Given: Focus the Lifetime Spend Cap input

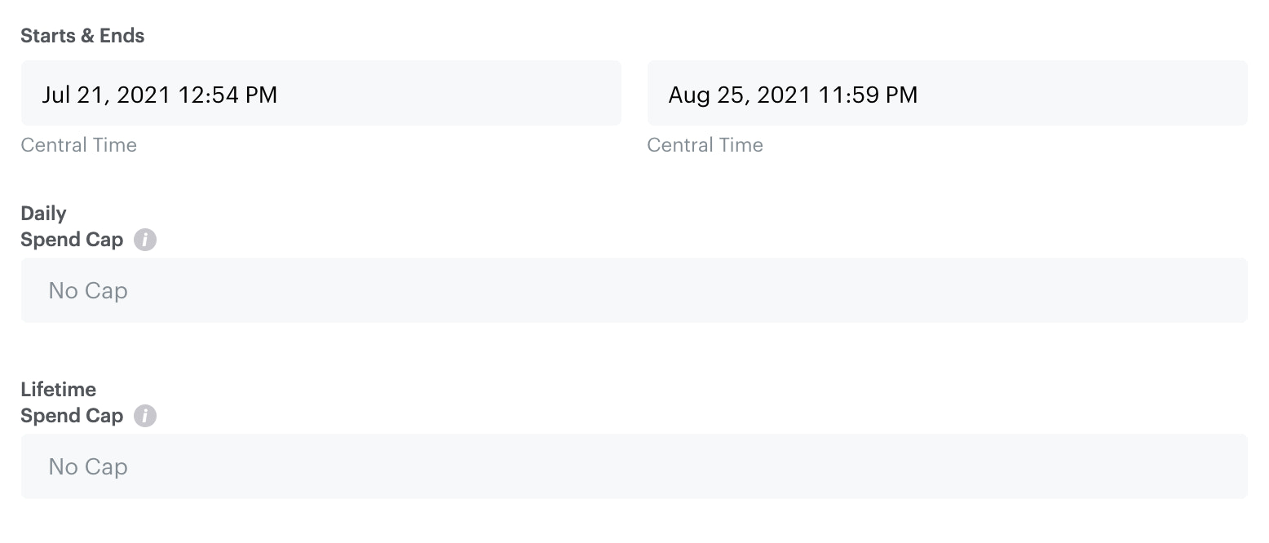Looking at the screenshot, I should (x=634, y=466).
